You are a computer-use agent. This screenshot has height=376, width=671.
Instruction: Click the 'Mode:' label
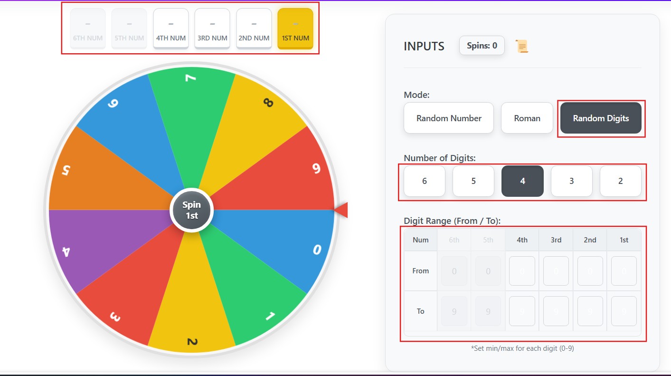416,95
